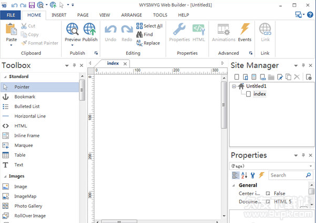Click Cut in the Clipboard group

28,26
